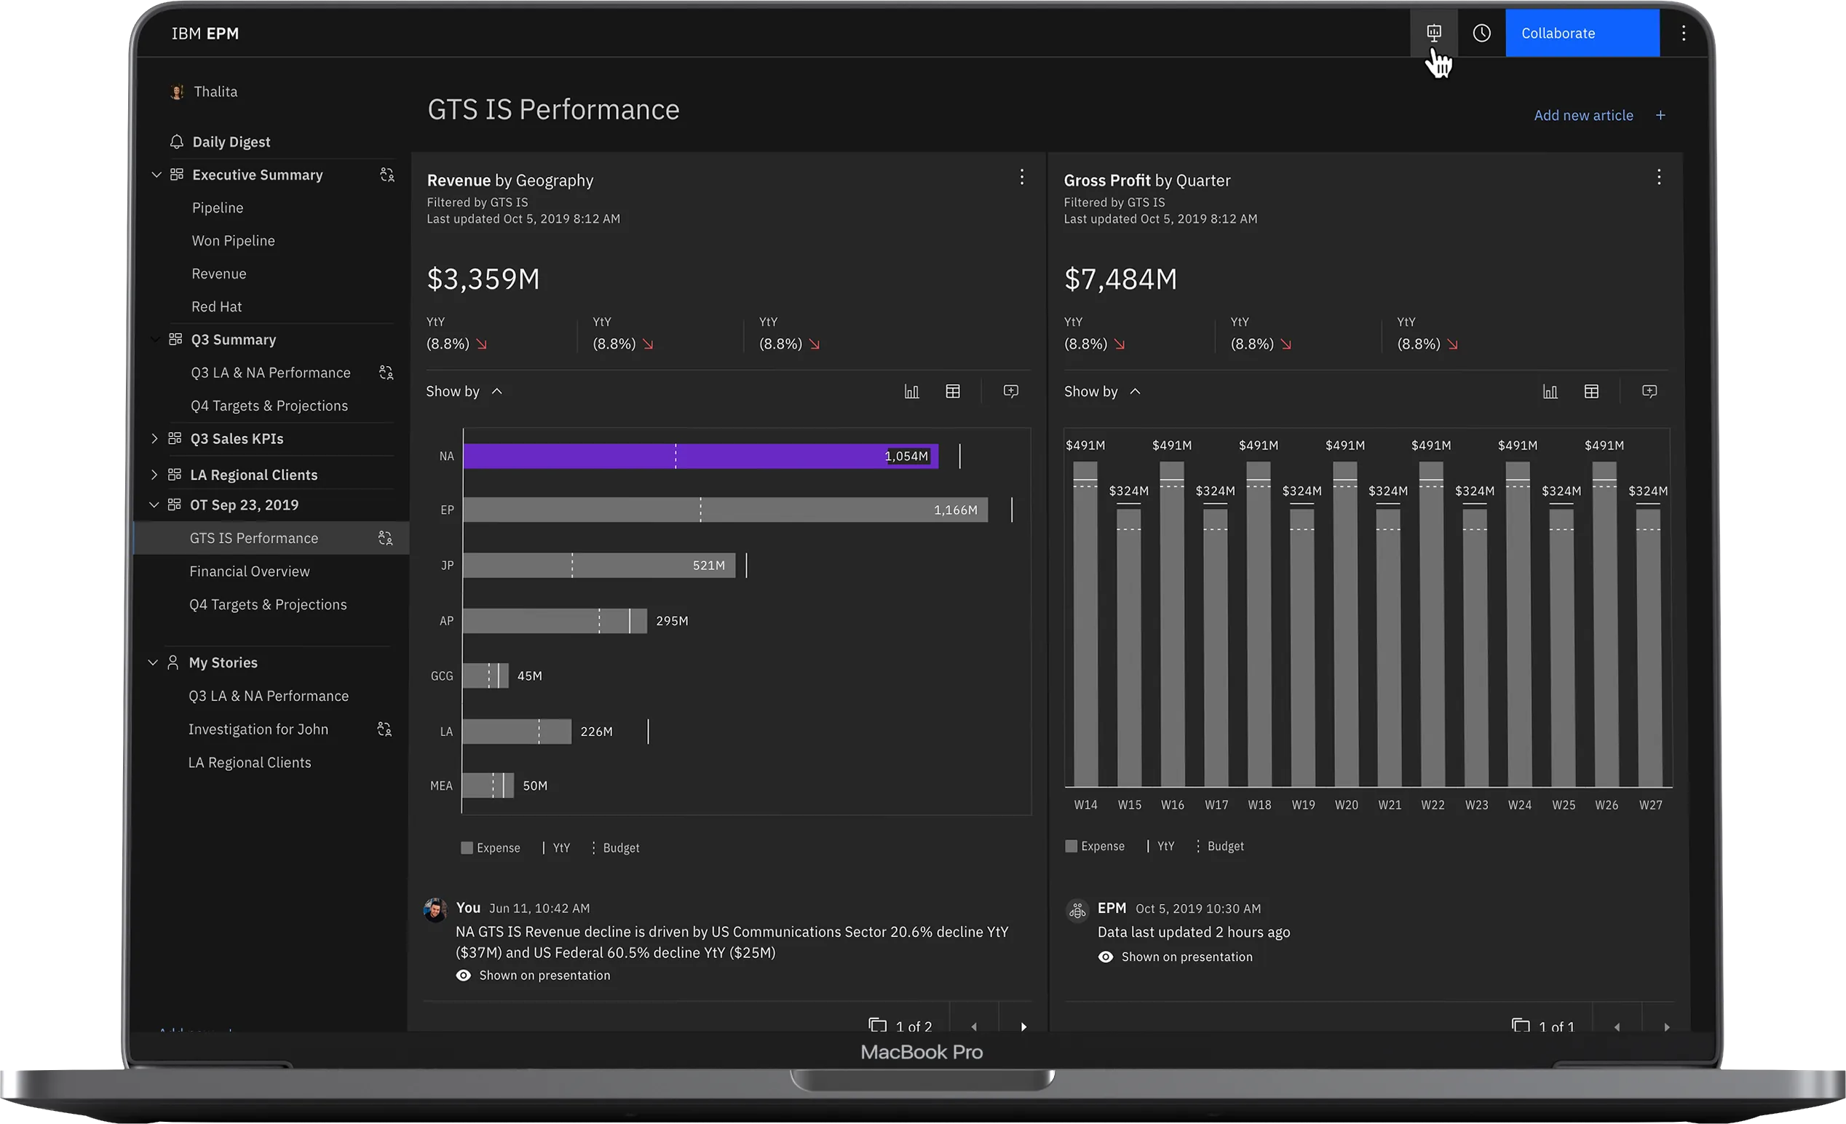The height and width of the screenshot is (1124, 1846).
Task: Go to previous page of Gross Profit card
Action: pos(1617,1026)
